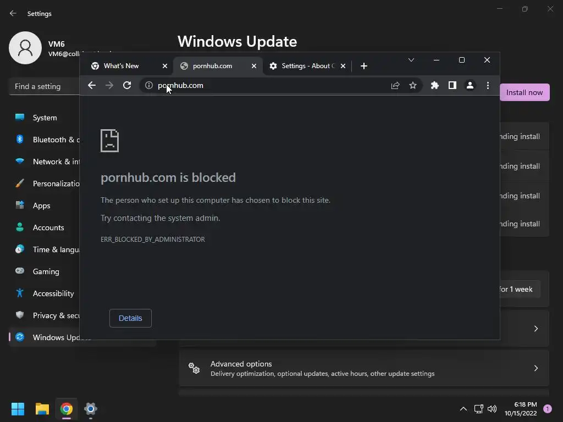Maximize the Chrome window

pos(462,60)
